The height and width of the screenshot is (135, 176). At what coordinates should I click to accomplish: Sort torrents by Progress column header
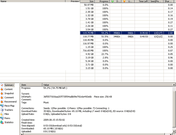tap(102, 1)
